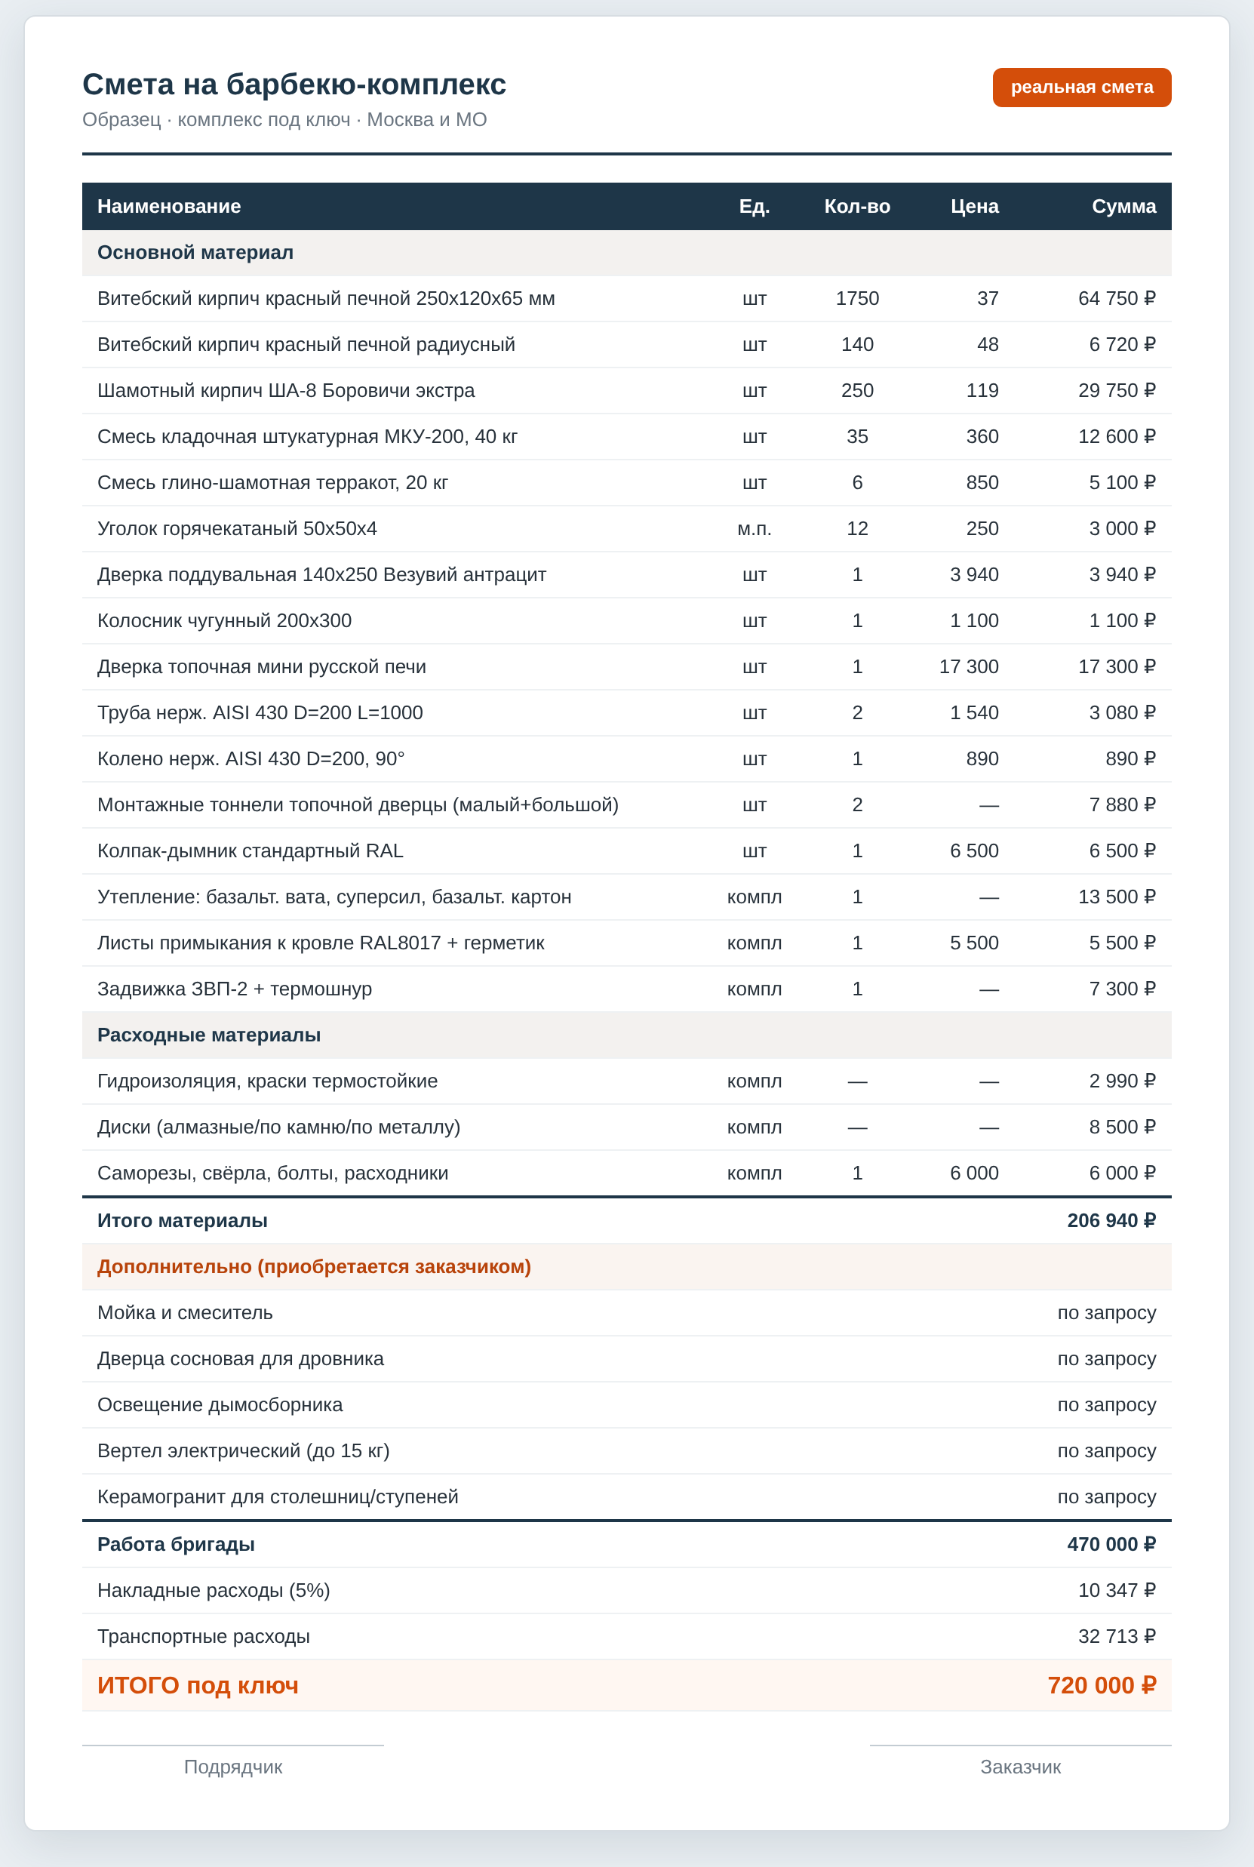Select the 'Накладные расходы (5%)' line
Viewport: 1254px width, 1867px height.
click(626, 1591)
